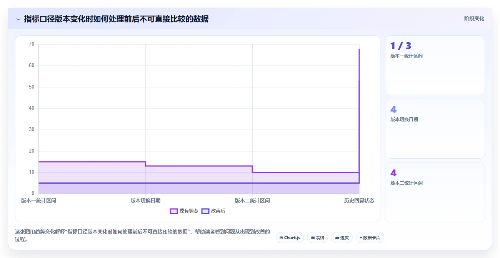
Task: Click the chart title 指标口径版本变化时 heading
Action: 116,19
